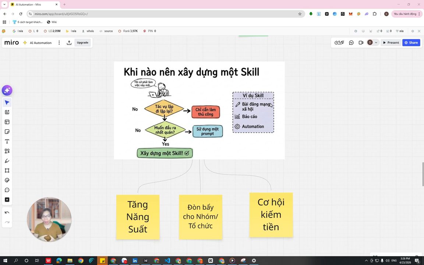The image size is (424, 265).
Task: Select the Tăng Năng Suất sticky note
Action: [138, 217]
